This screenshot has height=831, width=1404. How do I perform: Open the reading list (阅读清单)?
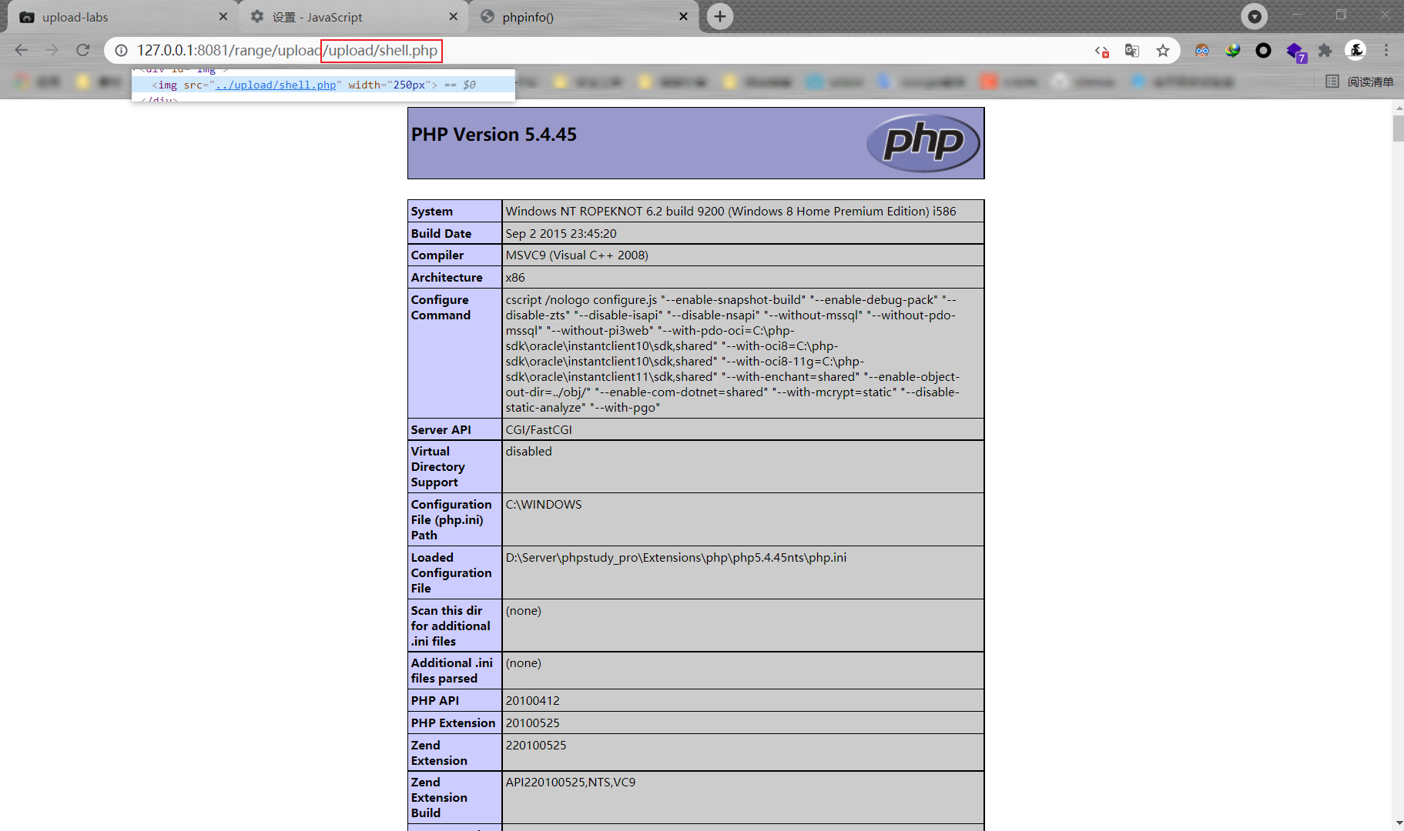click(1360, 82)
